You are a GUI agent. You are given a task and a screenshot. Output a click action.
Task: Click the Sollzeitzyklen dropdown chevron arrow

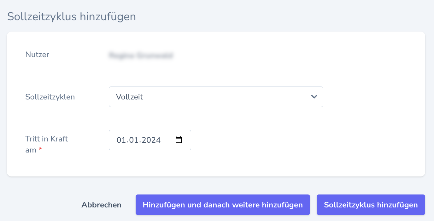pos(314,97)
